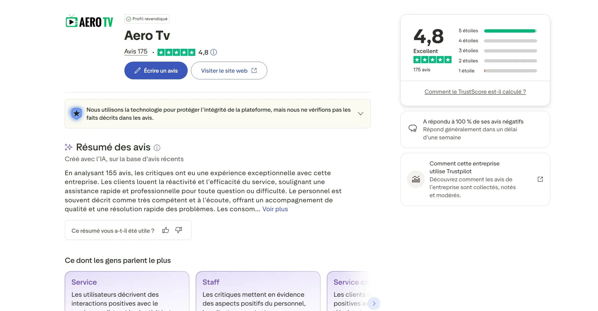Expand summary with Voir plus

tap(275, 209)
